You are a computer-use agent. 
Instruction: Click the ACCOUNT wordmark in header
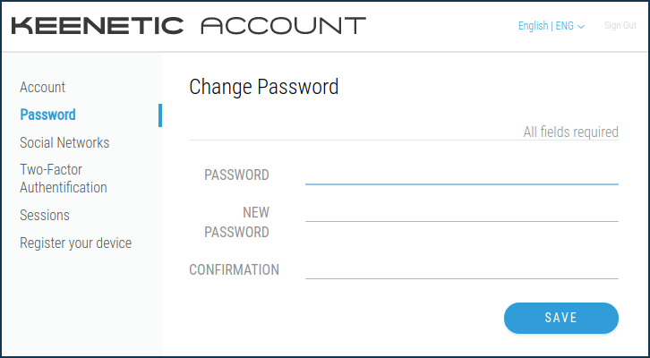point(284,26)
